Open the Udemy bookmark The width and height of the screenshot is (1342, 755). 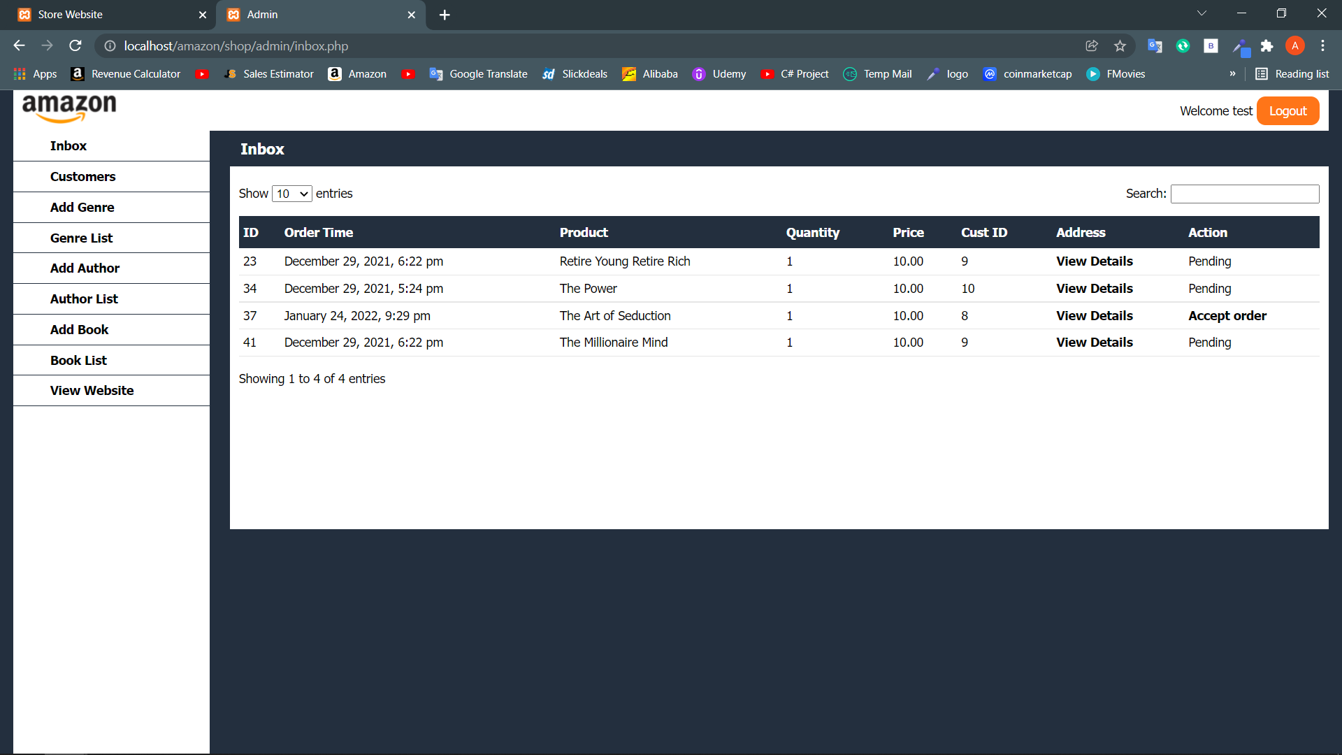pos(729,73)
